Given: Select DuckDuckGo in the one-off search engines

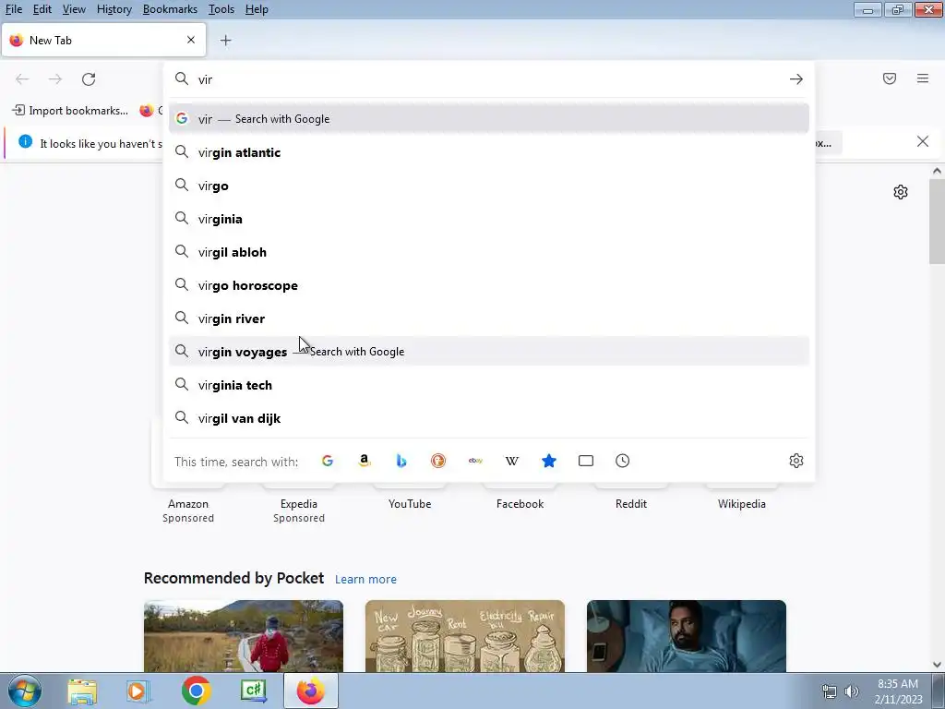Looking at the screenshot, I should 438,462.
